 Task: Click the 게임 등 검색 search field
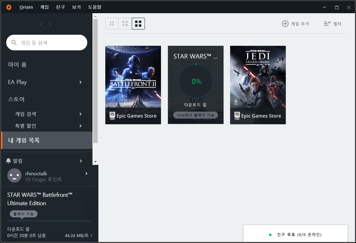click(x=47, y=43)
